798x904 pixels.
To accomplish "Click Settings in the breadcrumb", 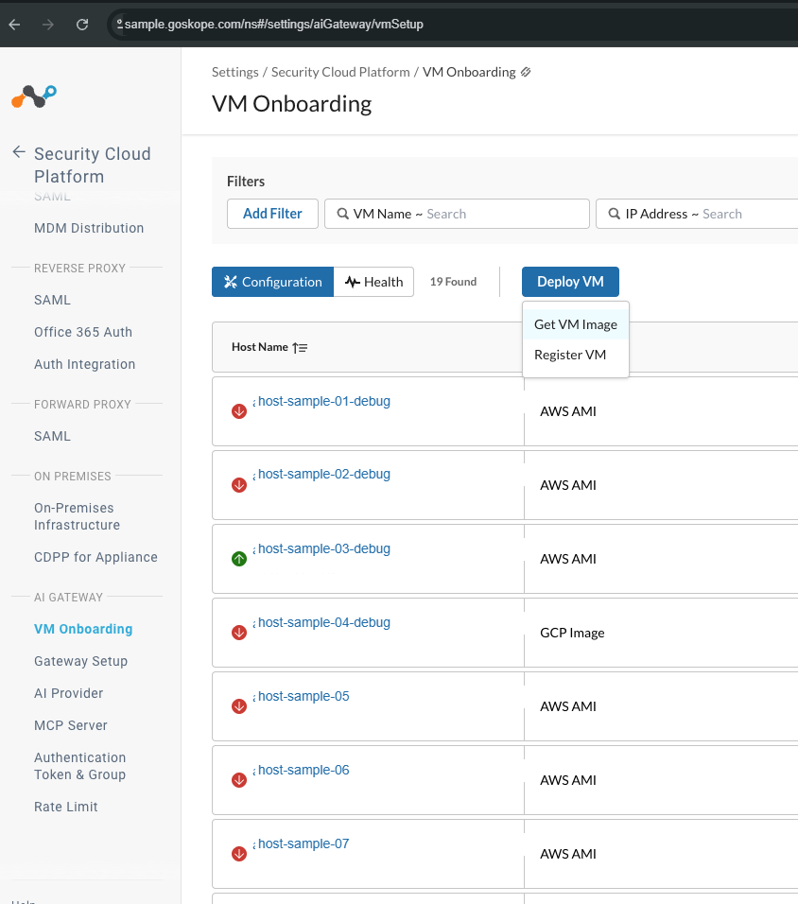I will [x=235, y=72].
